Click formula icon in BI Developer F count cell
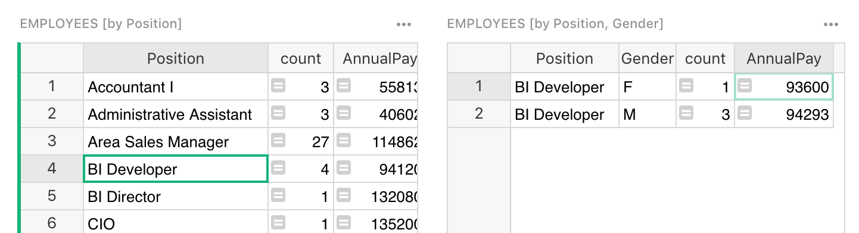Viewport: 859px width, 233px height. (686, 86)
